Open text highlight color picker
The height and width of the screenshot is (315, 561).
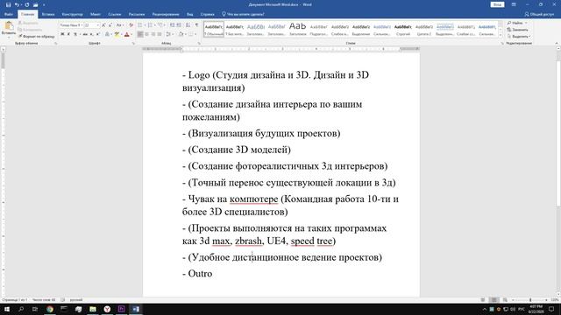pyautogui.click(x=122, y=34)
